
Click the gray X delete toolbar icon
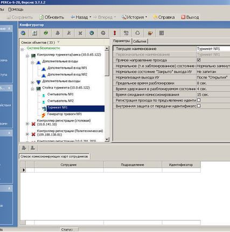pyautogui.click(x=80, y=33)
